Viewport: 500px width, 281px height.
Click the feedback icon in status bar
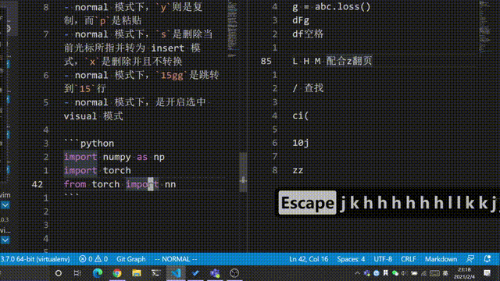coord(470,259)
